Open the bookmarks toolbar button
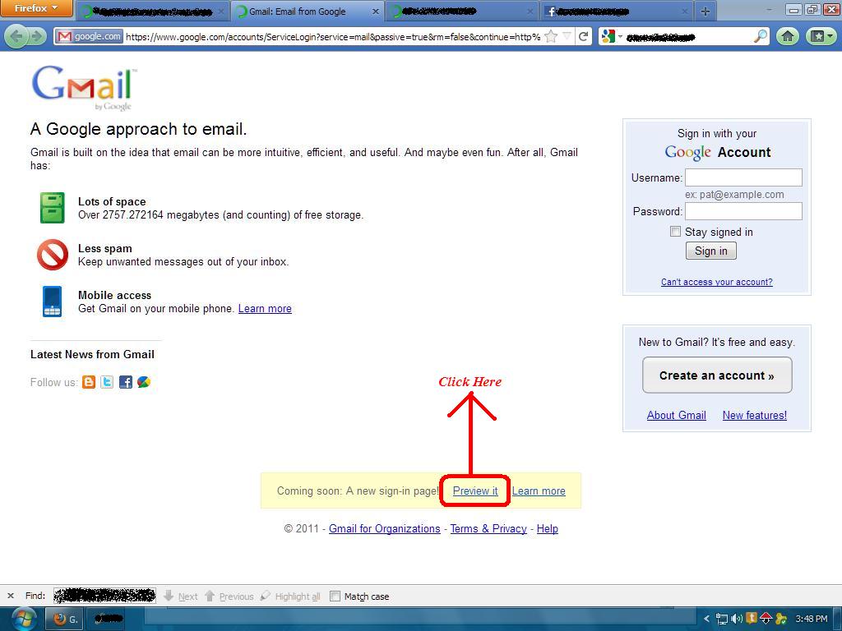This screenshot has width=842, height=631. click(x=821, y=36)
